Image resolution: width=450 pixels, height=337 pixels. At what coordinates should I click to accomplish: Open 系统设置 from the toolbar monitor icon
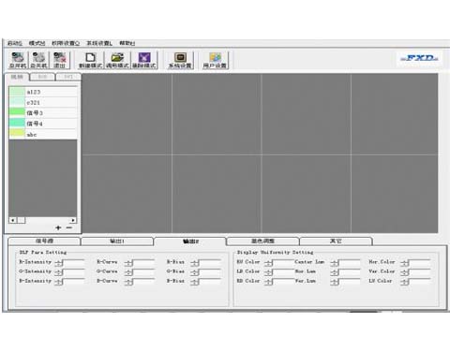tap(180, 60)
